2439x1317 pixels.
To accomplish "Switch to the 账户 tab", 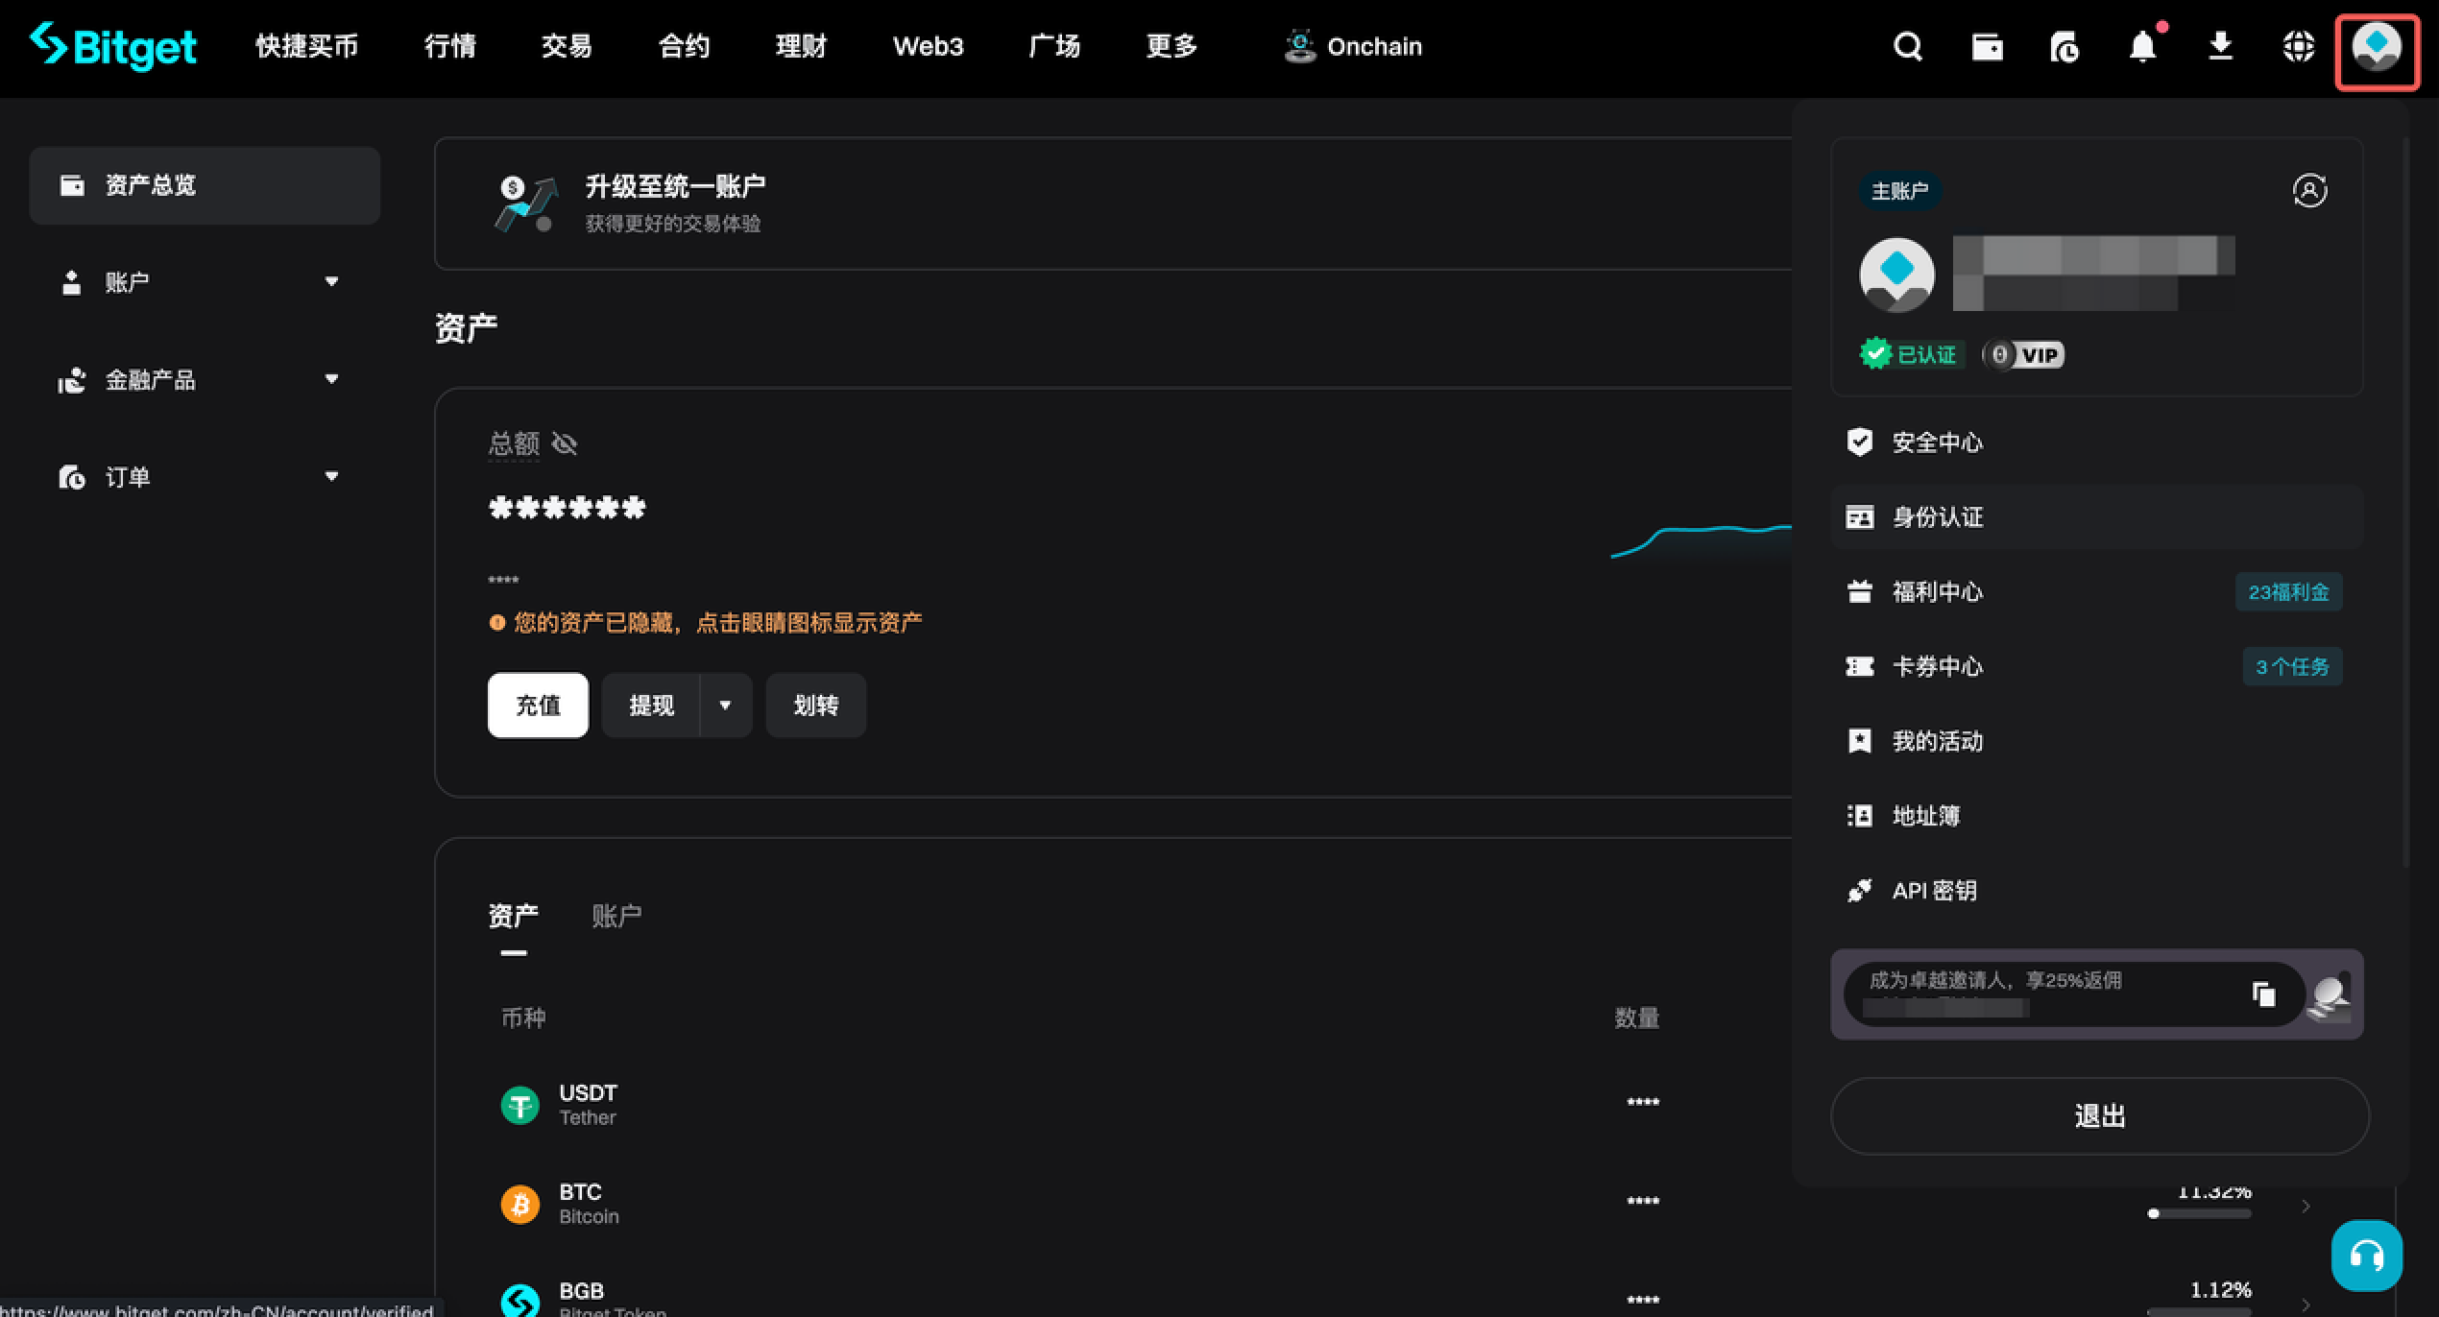I will 616,916.
